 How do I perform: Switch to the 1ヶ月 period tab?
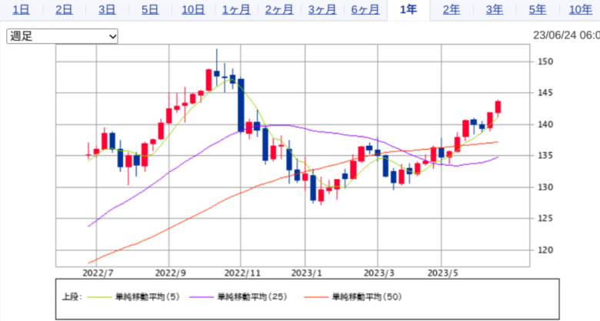[x=236, y=9]
